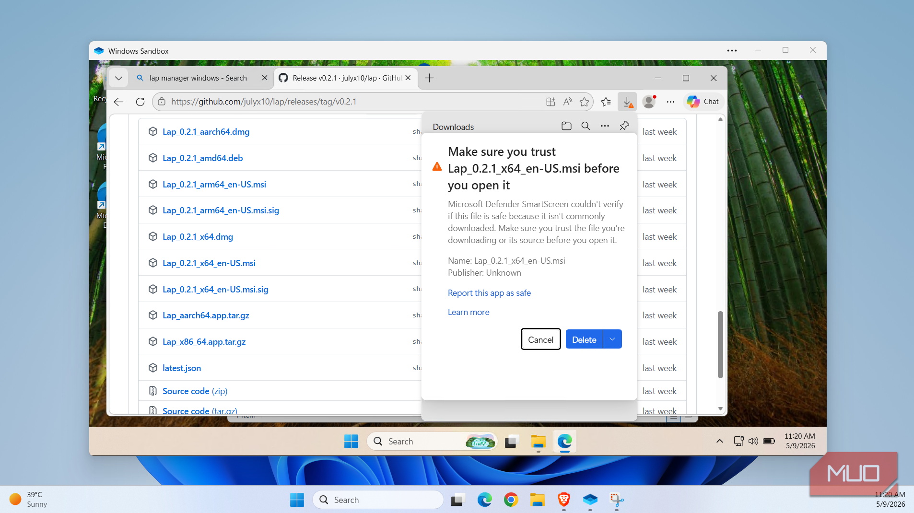Click the Cancel button in SmartScreen dialog
The width and height of the screenshot is (914, 513).
(540, 339)
